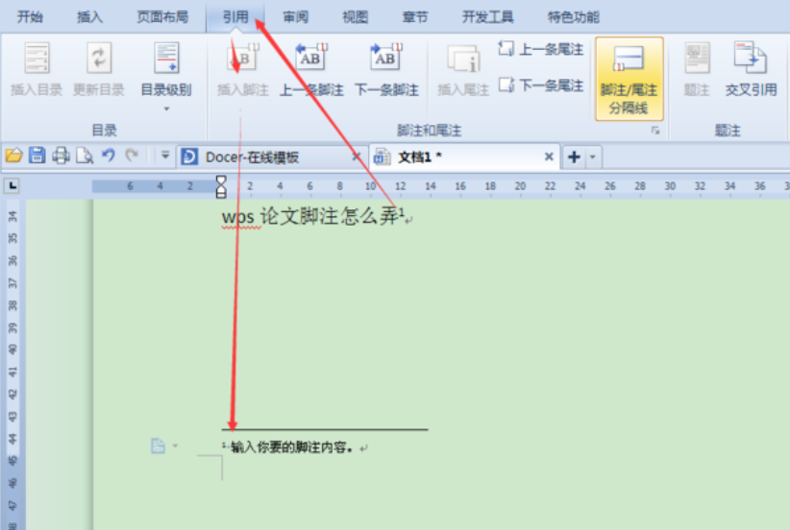The width and height of the screenshot is (790, 530).
Task: Open folder icon in quick access toolbar
Action: [x=13, y=156]
